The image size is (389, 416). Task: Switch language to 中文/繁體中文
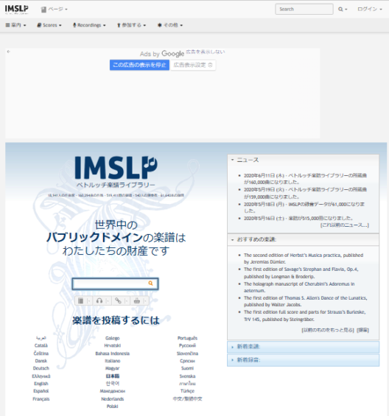[x=187, y=399]
